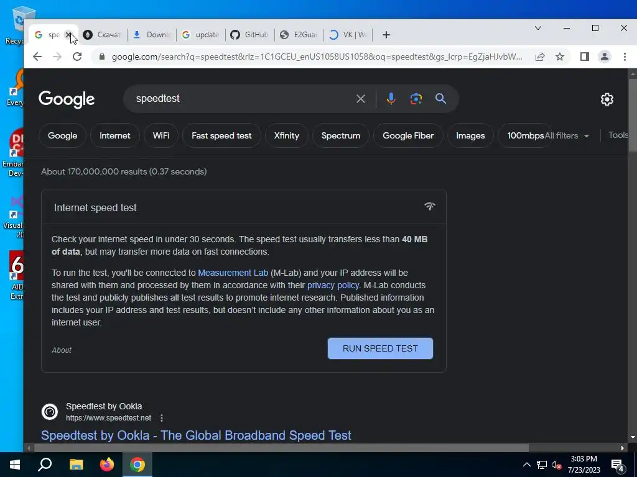The width and height of the screenshot is (637, 477).
Task: Open Chrome side panel
Action: point(585,57)
